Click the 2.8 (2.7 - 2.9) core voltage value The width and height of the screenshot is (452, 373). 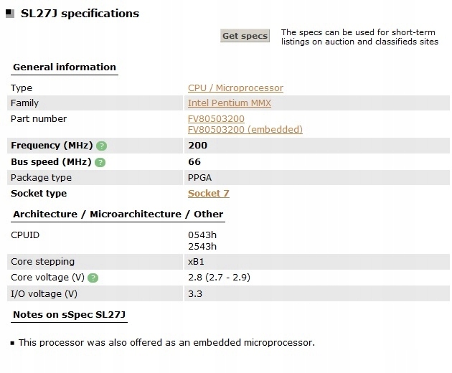219,278
